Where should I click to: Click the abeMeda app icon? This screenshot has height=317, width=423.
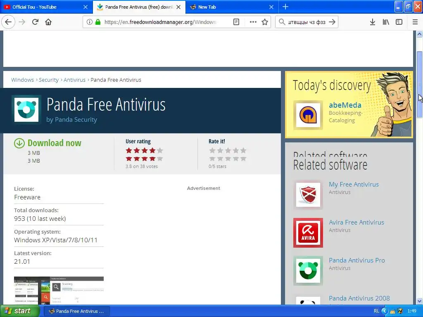308,115
